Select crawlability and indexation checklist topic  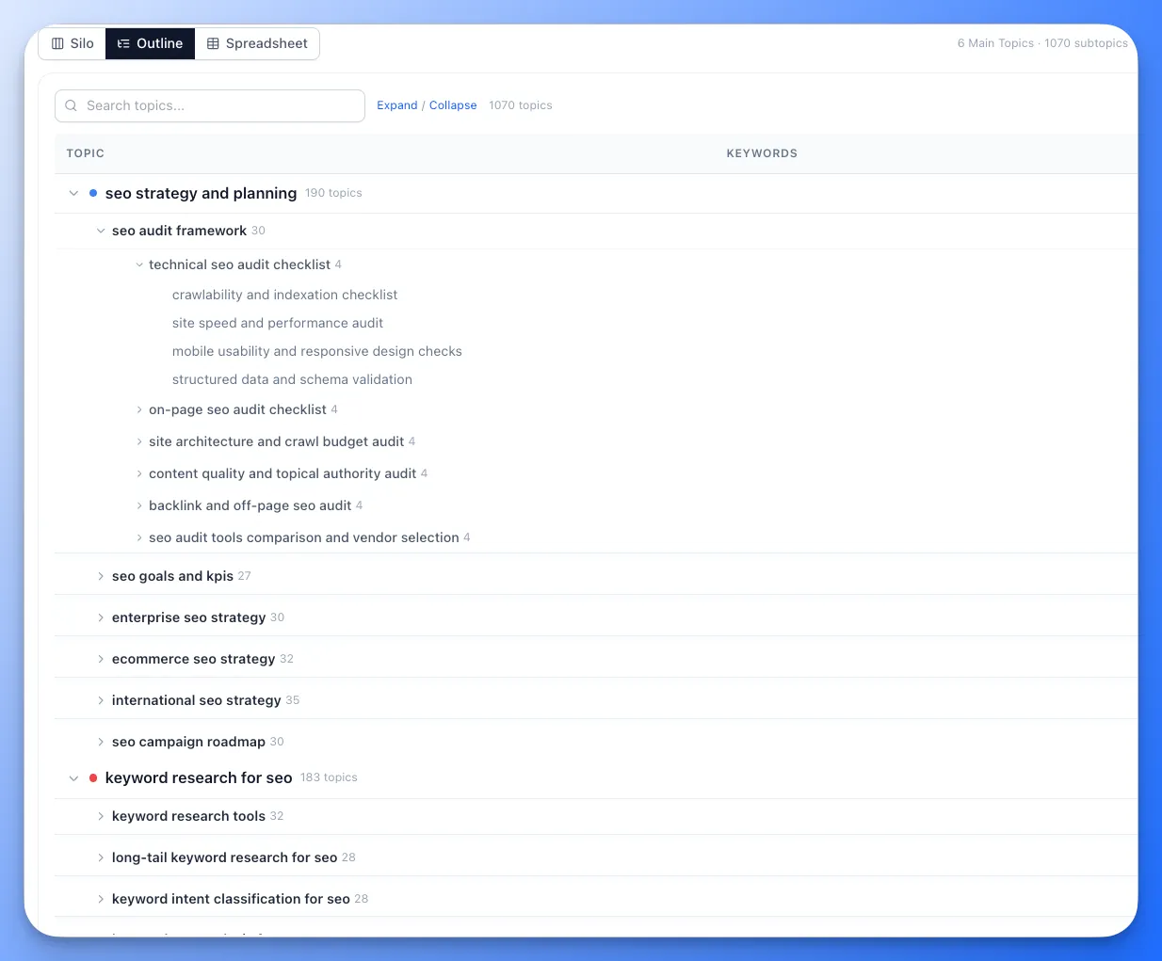284,295
